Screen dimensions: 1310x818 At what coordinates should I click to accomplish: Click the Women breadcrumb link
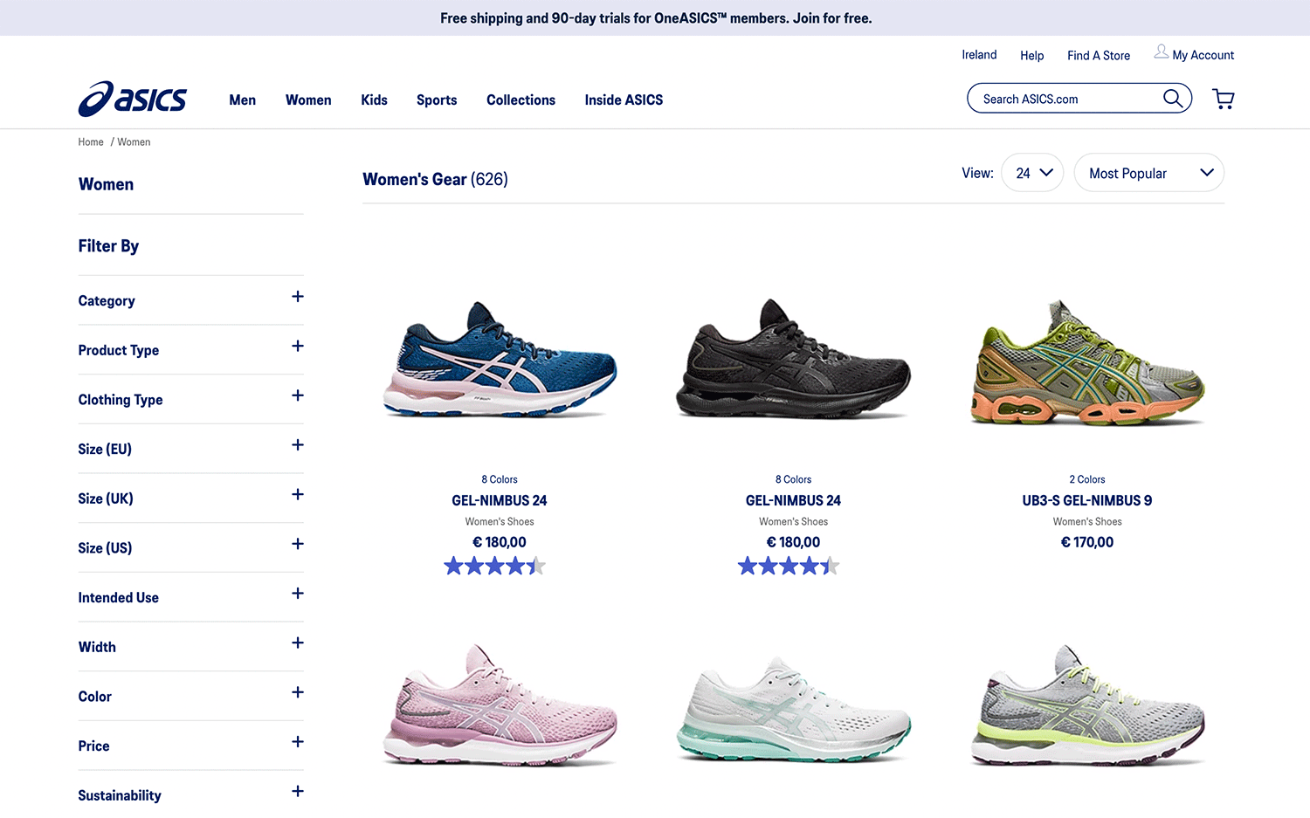(x=134, y=141)
